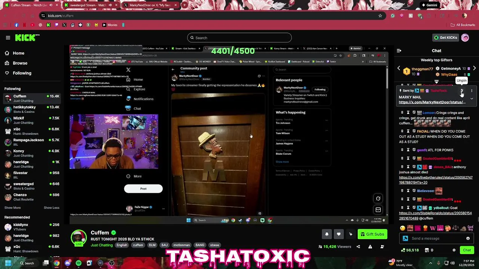Open chat settings gear
The image size is (479, 269).
tap(454, 250)
